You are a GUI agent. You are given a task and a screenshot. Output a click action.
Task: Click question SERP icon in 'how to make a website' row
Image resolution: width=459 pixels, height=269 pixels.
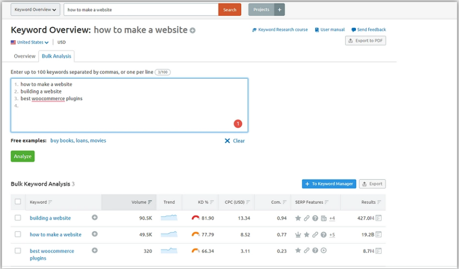pos(323,234)
